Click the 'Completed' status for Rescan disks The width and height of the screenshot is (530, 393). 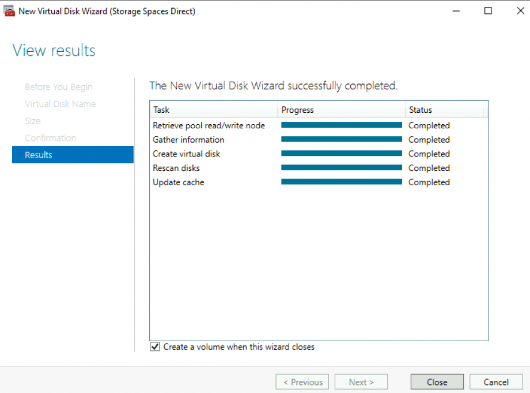tap(429, 168)
